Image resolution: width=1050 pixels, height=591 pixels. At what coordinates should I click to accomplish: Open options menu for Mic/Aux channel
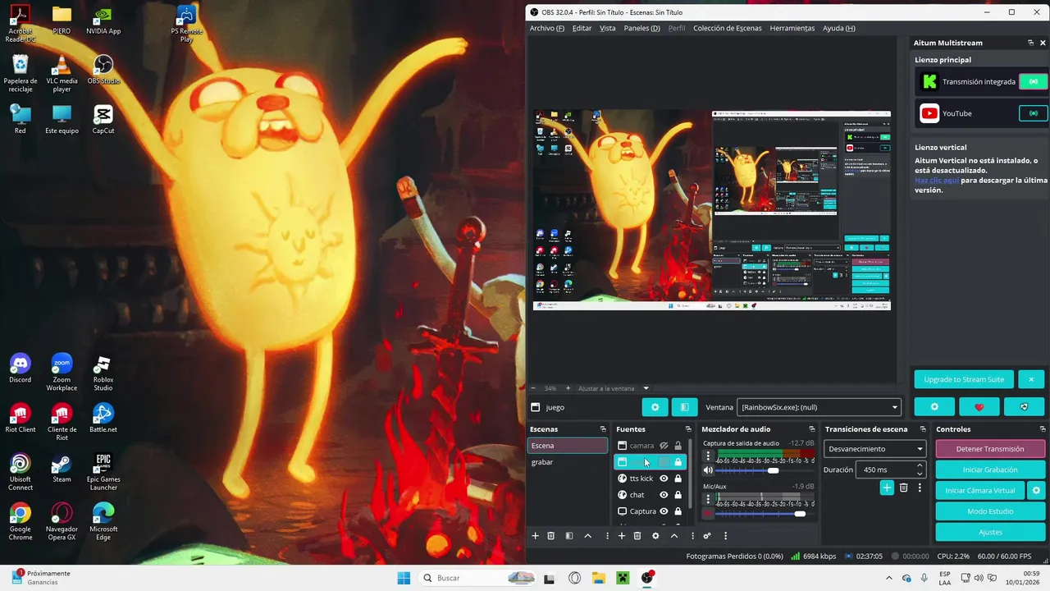coord(709,499)
